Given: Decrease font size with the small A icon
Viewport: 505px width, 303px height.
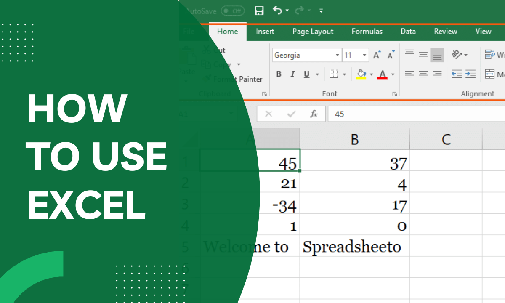Looking at the screenshot, I should (x=391, y=55).
